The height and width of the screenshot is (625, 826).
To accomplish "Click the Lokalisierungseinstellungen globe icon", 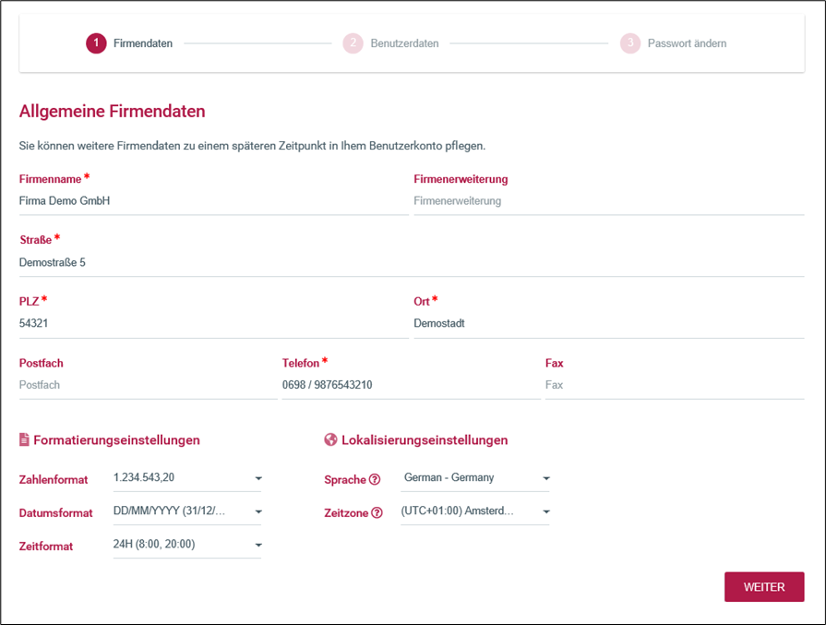I will (x=330, y=440).
